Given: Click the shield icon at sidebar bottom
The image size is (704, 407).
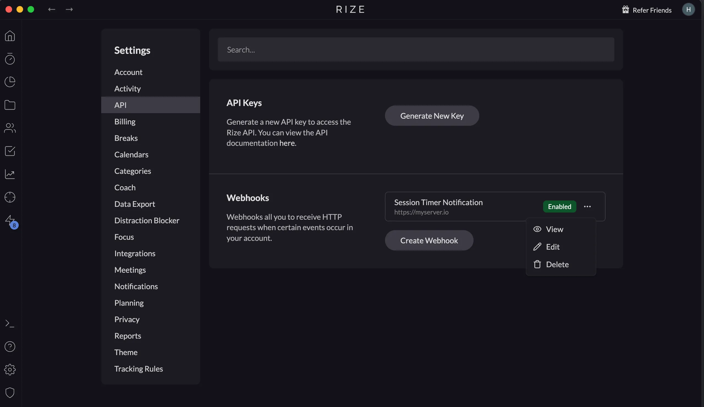Looking at the screenshot, I should pyautogui.click(x=10, y=392).
